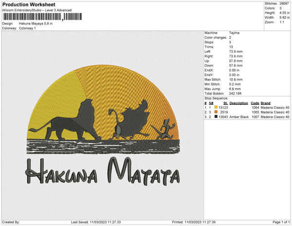The image size is (292, 226).
Task: Click the 'Stop Sequence:' heading
Action: pos(216,98)
